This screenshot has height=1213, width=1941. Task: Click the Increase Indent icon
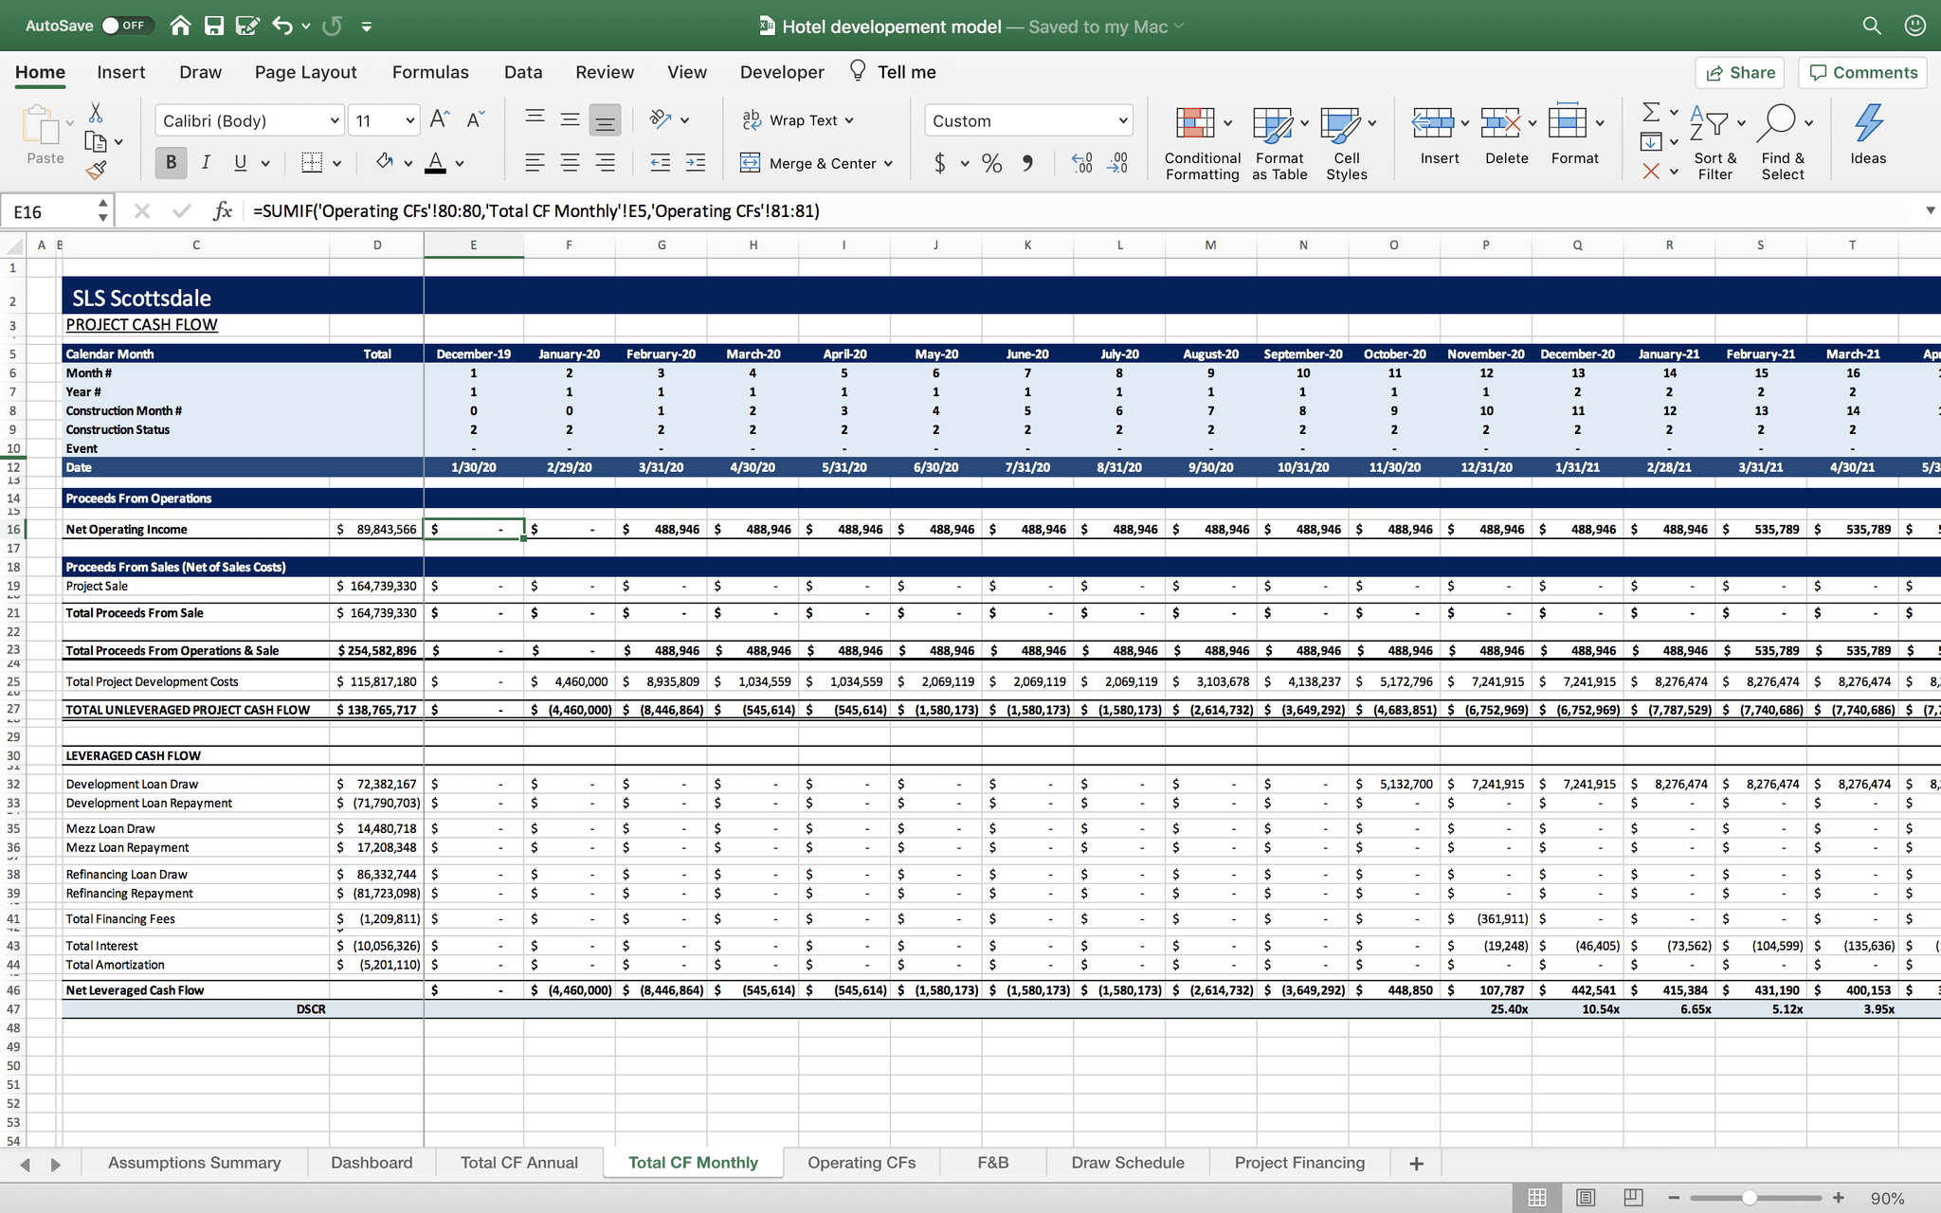[x=695, y=163]
